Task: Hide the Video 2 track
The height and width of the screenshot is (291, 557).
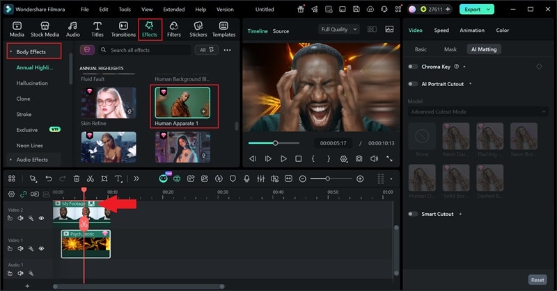Action: pos(41,218)
